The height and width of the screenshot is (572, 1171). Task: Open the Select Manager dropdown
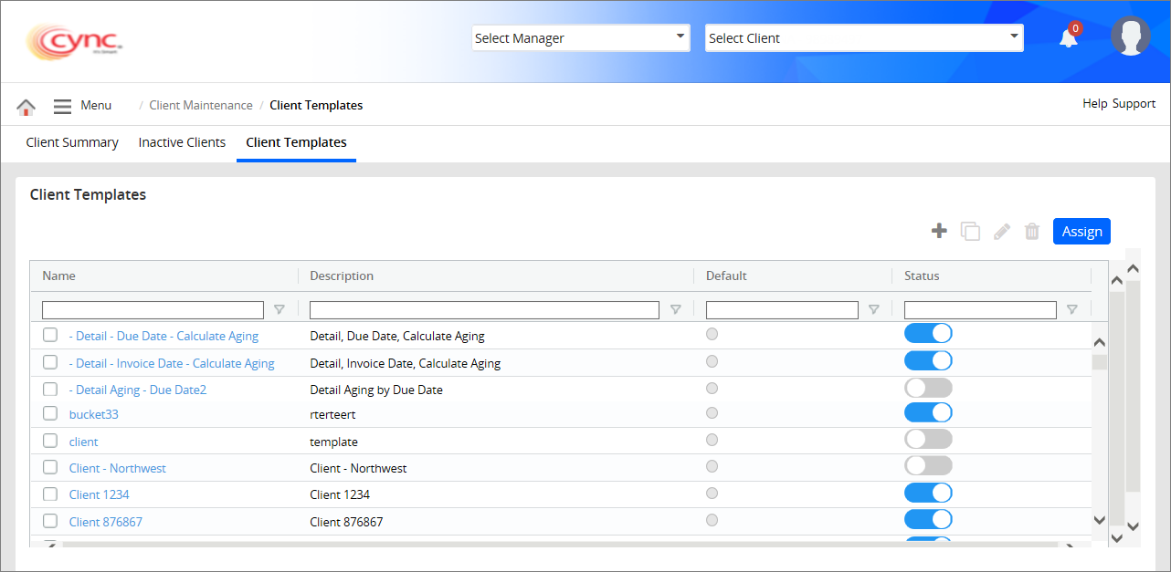point(581,38)
